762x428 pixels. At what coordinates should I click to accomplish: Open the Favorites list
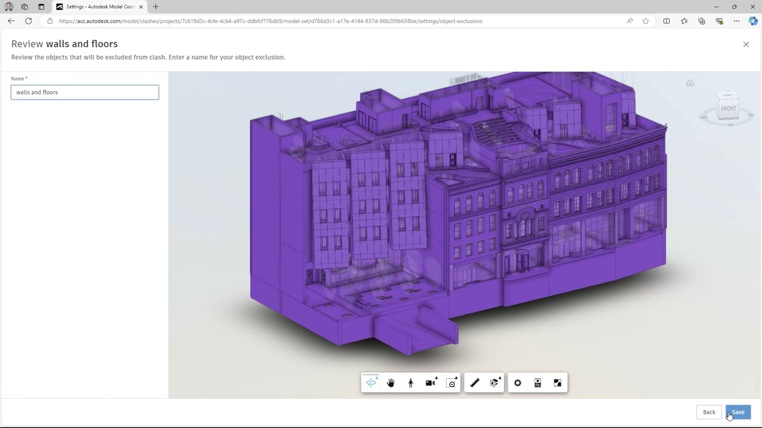point(684,21)
